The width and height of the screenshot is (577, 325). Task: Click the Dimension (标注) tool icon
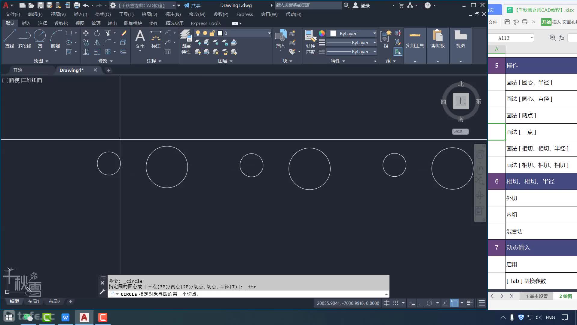tap(156, 39)
